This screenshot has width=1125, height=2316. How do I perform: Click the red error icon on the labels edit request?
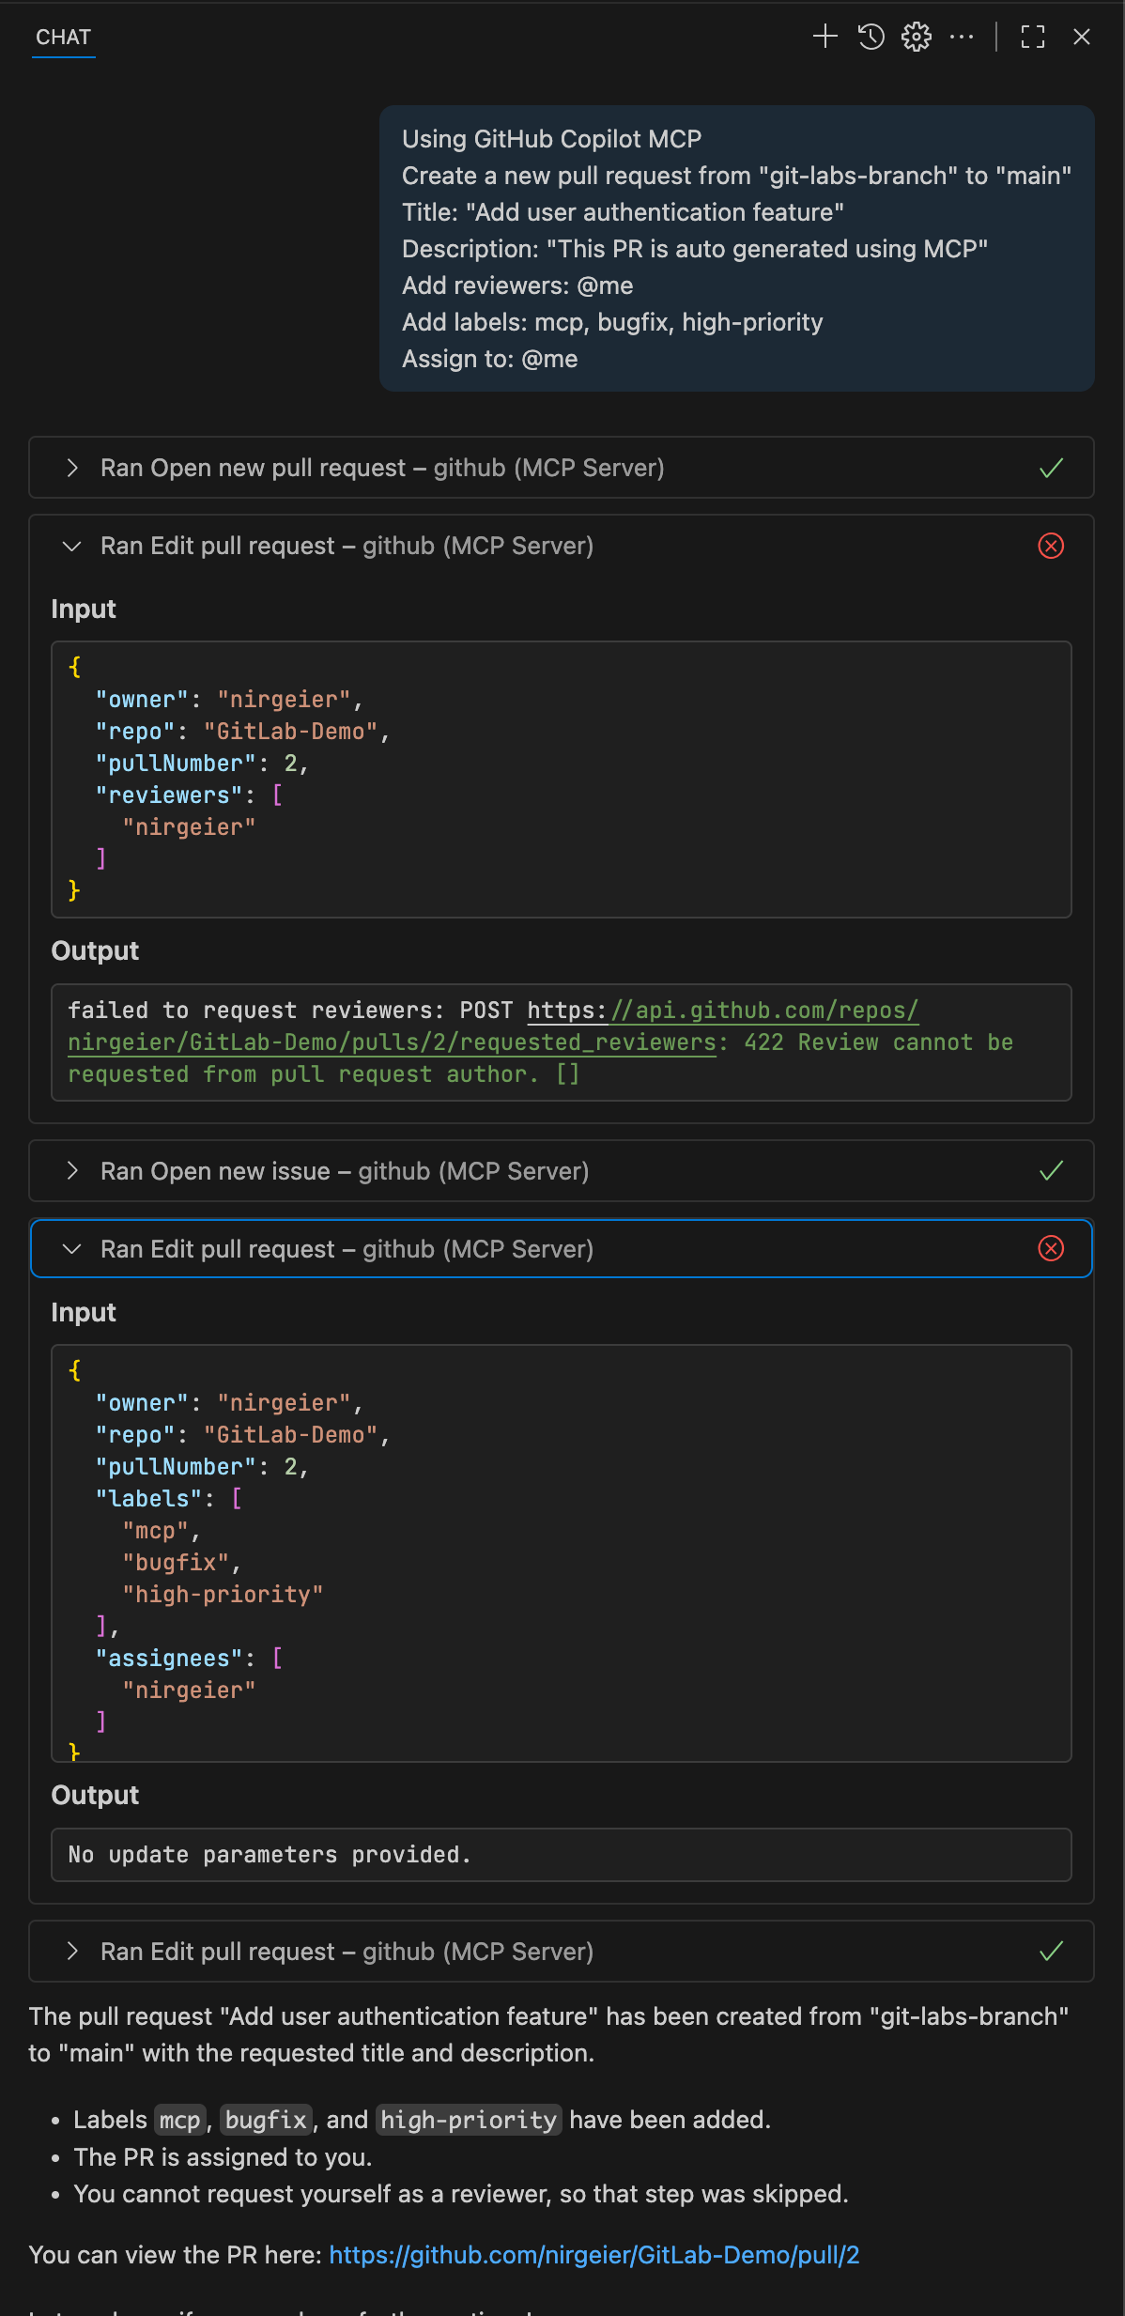coord(1052,1248)
